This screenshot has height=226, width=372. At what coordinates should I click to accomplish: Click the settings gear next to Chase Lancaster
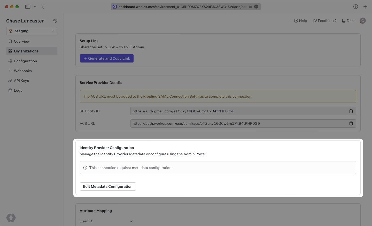coord(55,21)
